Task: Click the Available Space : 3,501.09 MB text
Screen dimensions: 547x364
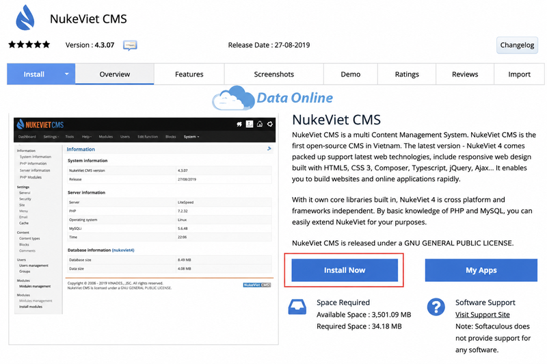Action: coord(364,315)
